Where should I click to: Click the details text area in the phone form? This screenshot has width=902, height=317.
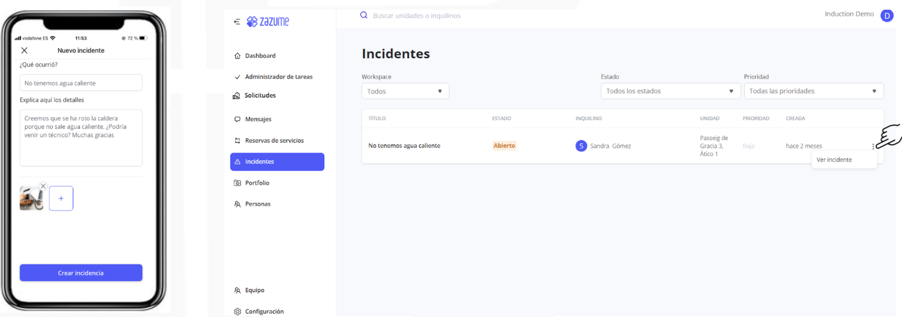pos(81,138)
